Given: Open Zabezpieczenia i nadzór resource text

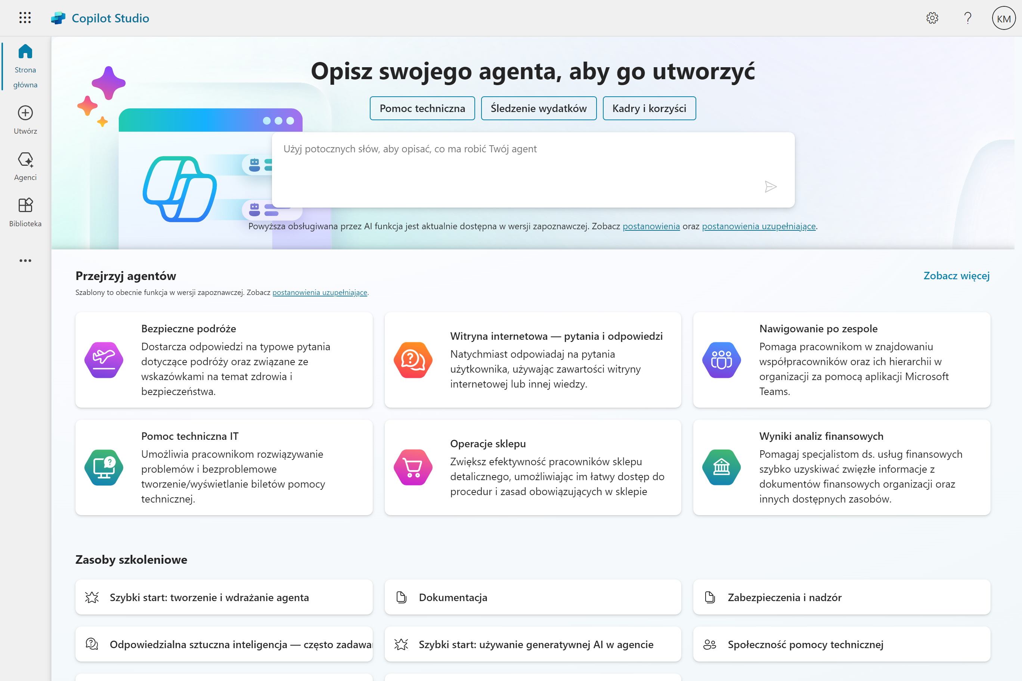Looking at the screenshot, I should 785,597.
